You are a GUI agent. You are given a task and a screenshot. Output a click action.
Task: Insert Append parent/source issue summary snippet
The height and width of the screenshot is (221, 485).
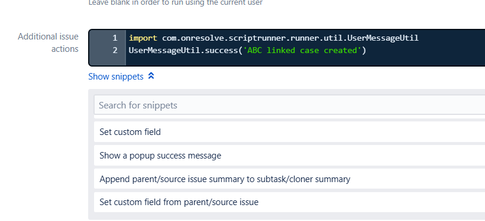289,179
